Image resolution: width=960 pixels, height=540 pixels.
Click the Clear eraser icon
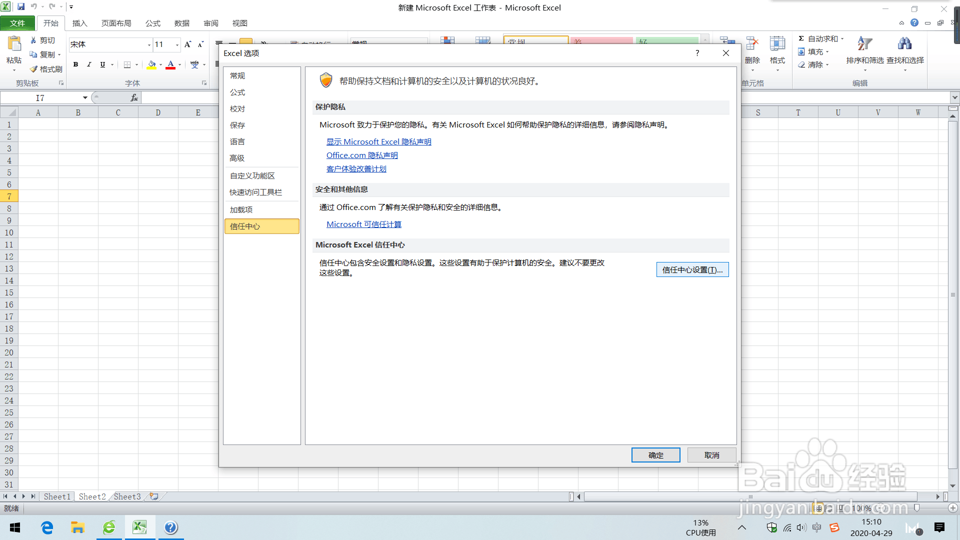click(801, 64)
